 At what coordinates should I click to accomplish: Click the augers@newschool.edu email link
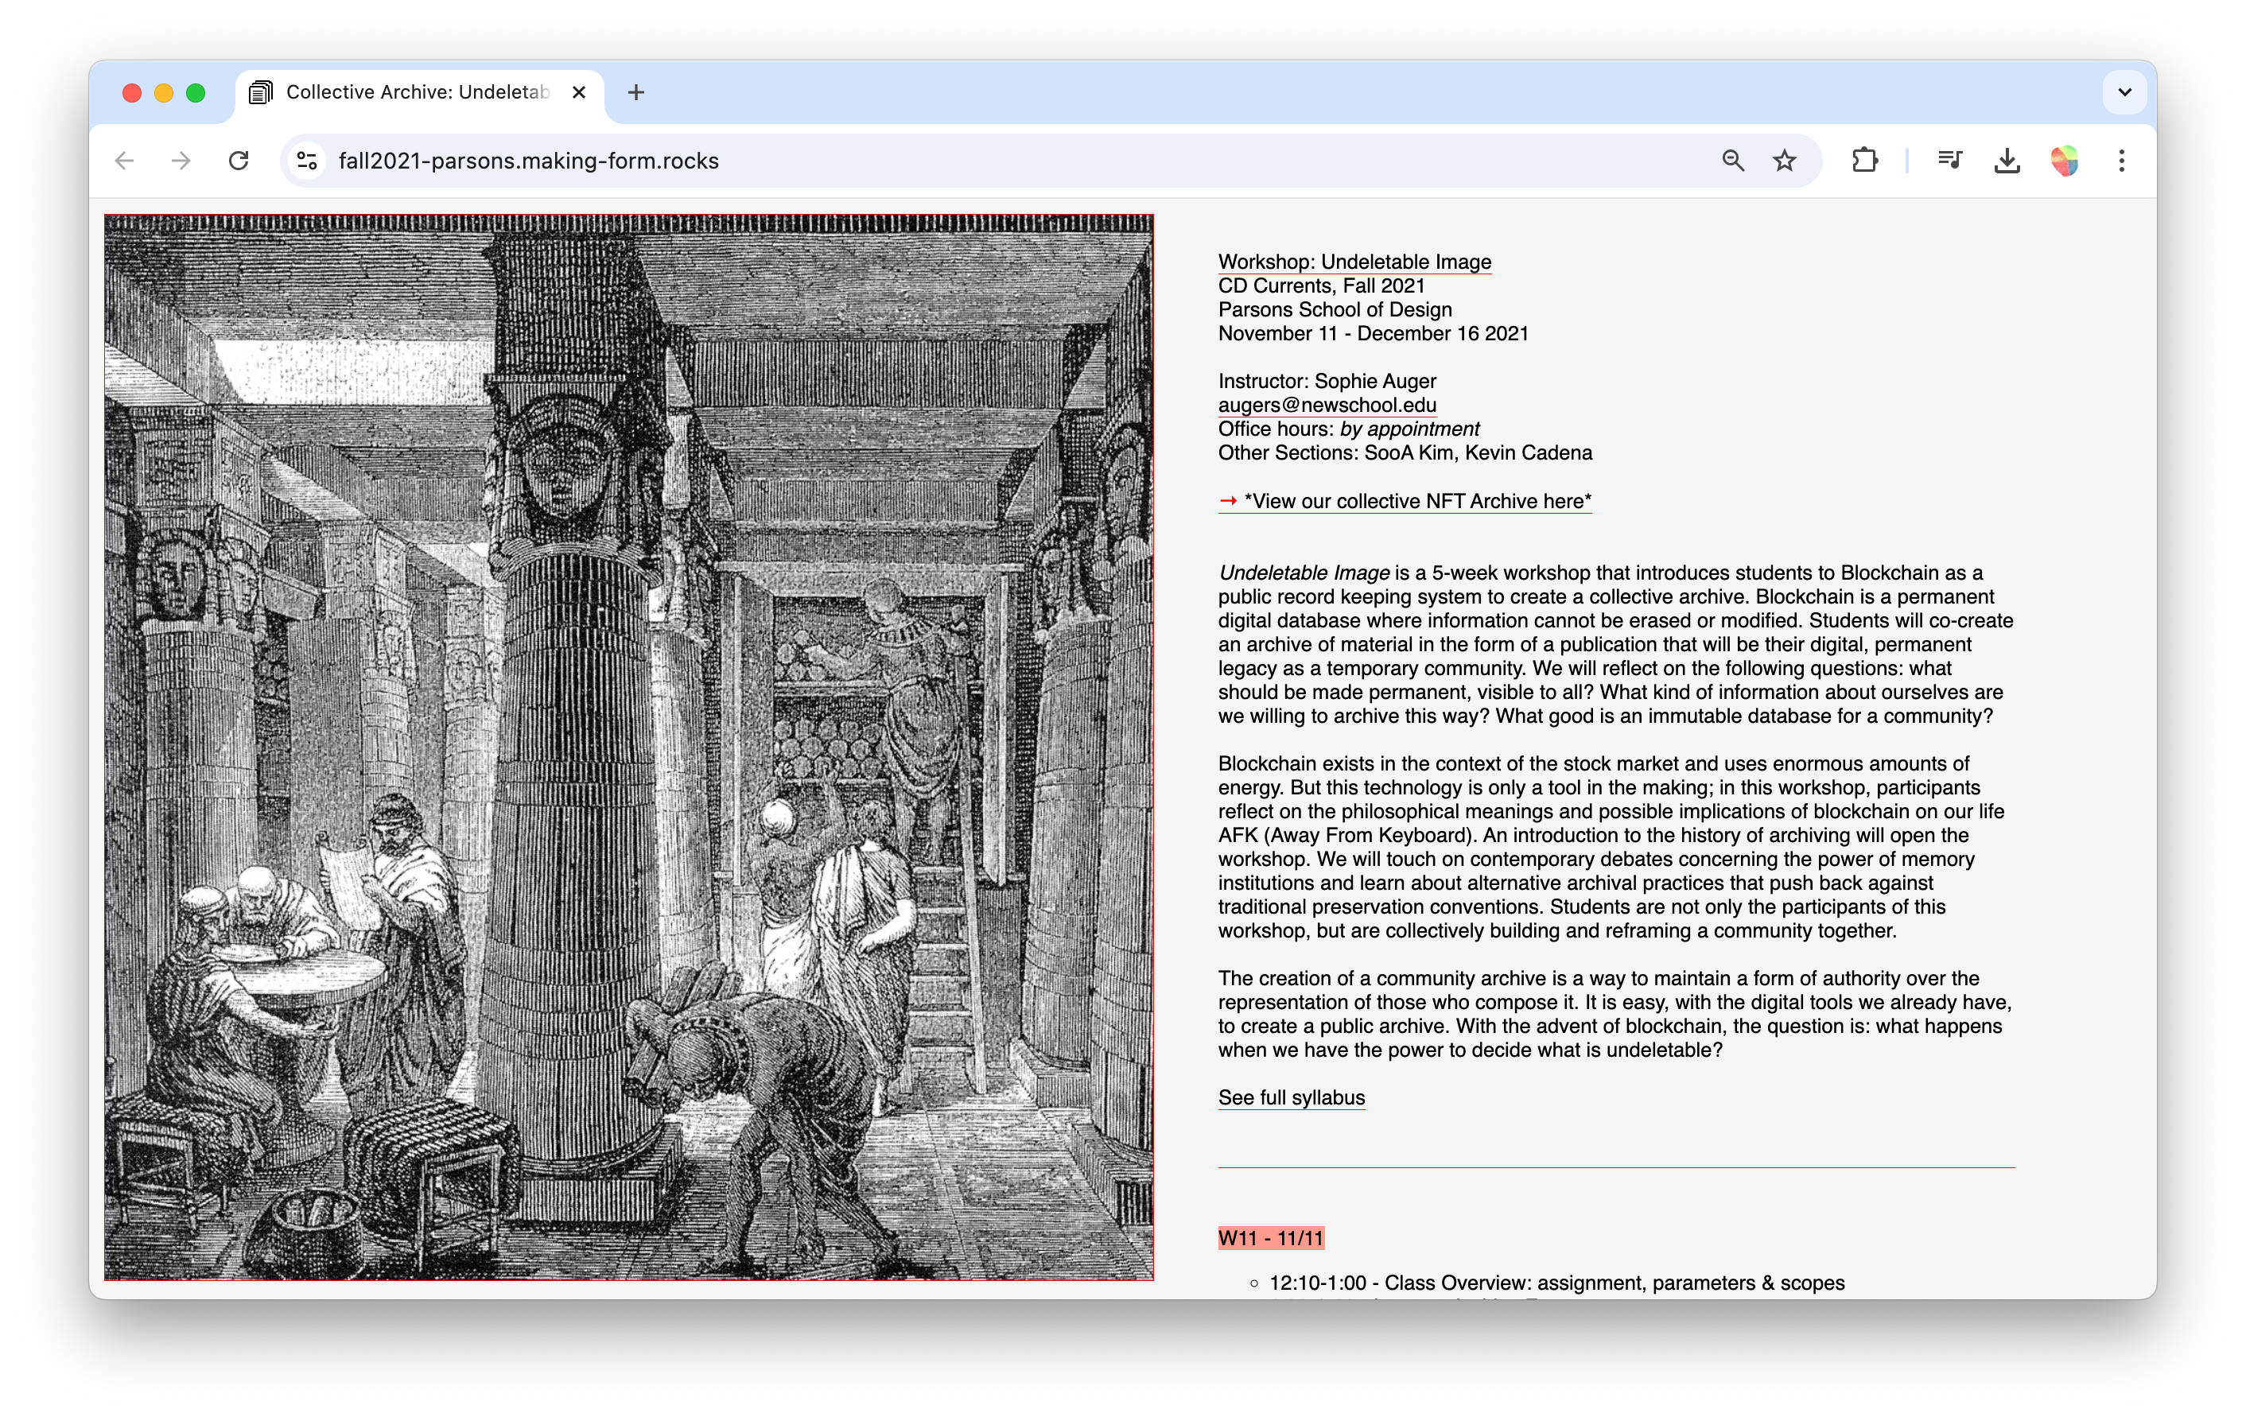(1327, 405)
